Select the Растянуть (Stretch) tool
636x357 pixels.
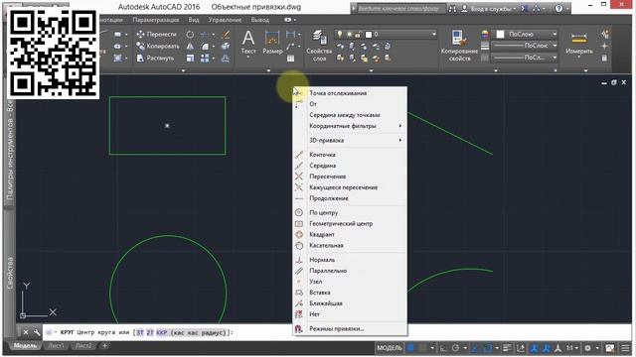(x=155, y=58)
